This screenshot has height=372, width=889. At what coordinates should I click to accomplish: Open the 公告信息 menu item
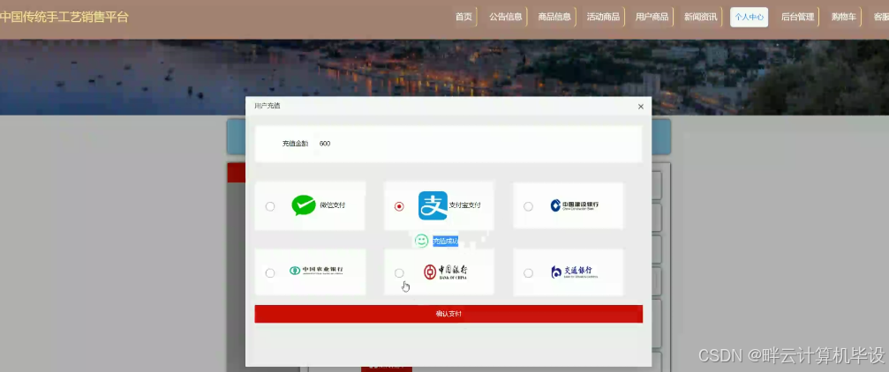click(506, 17)
